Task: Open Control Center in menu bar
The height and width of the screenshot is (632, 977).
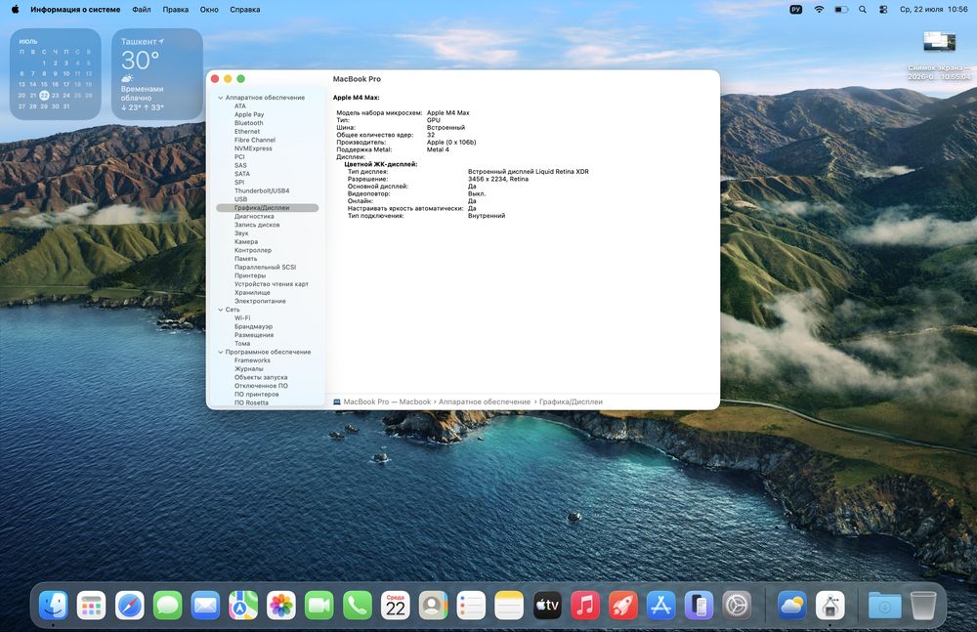Action: (883, 10)
